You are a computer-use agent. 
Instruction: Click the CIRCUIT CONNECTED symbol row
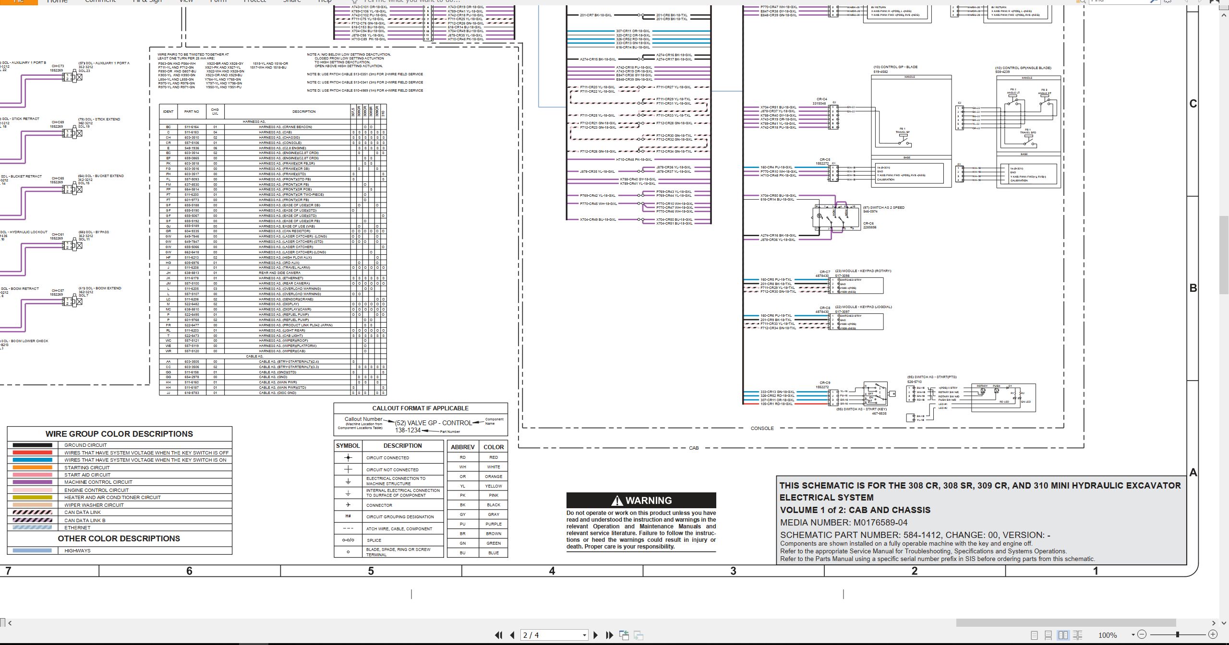click(x=389, y=457)
